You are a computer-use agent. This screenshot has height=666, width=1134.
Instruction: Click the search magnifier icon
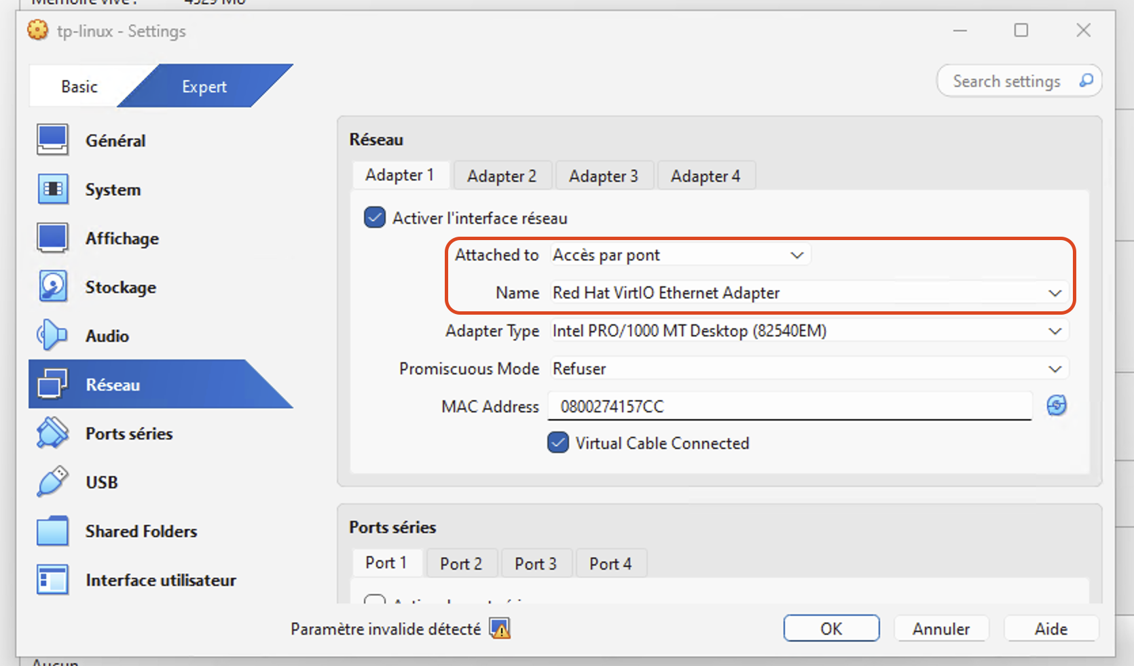pyautogui.click(x=1086, y=81)
